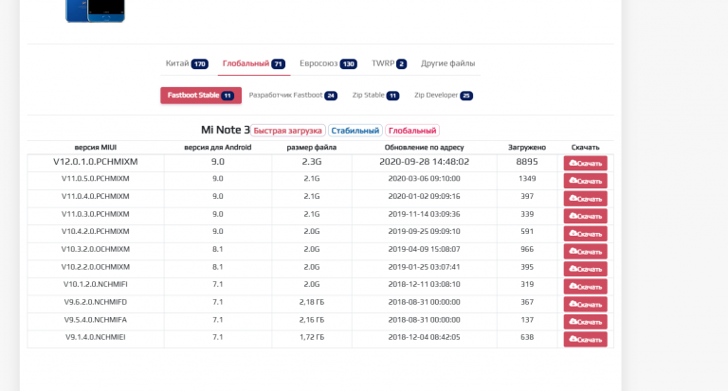Click the V10.2.2.0.OCHMIXM version cell

click(96, 267)
